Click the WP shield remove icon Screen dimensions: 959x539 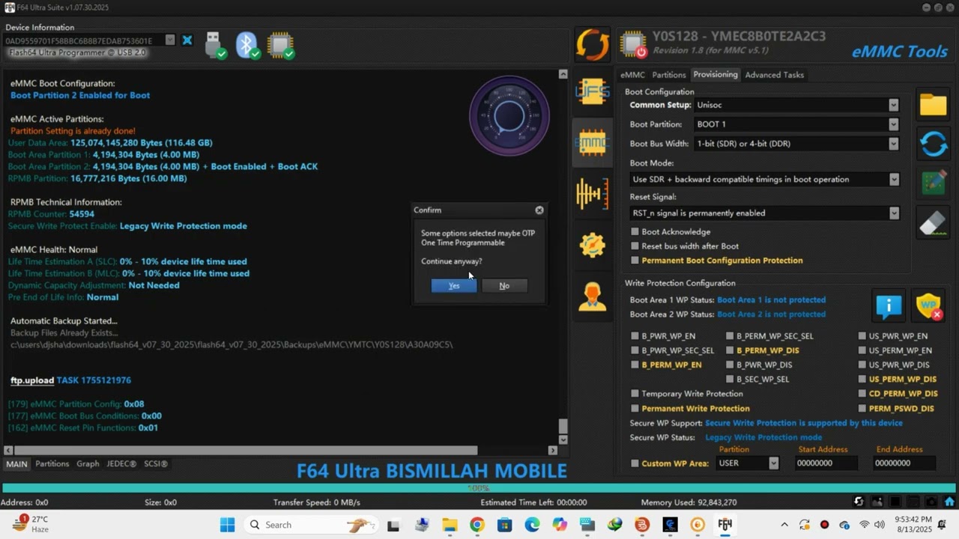(929, 305)
